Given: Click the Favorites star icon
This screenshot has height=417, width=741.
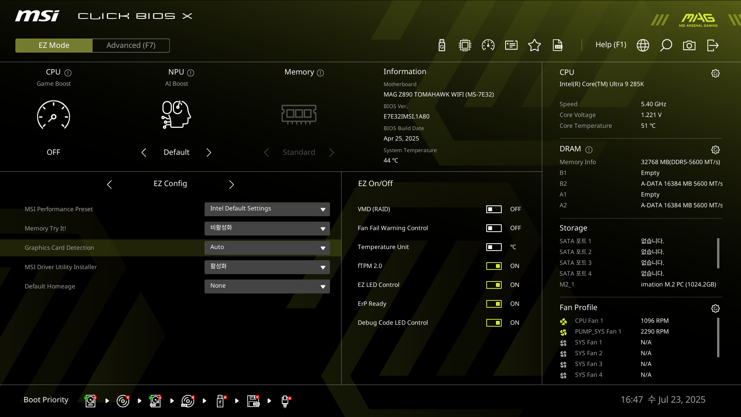Looking at the screenshot, I should click(x=535, y=45).
